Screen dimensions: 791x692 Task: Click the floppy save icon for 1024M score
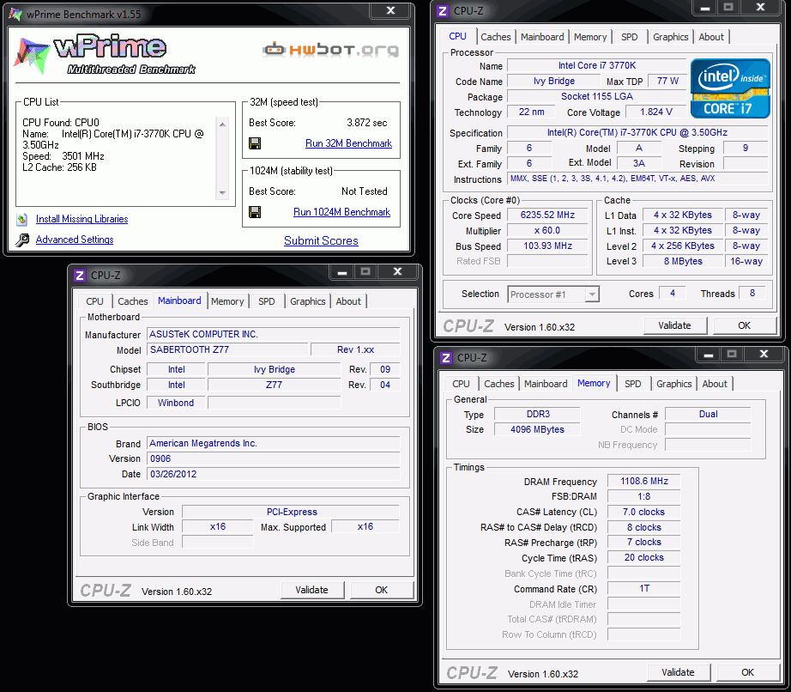click(x=255, y=212)
